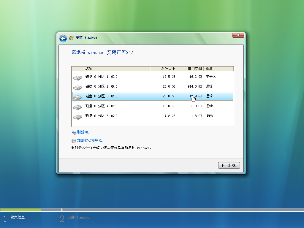The image size is (304, 228).
Task: Sort by the 名称 column header
Action: (117, 69)
